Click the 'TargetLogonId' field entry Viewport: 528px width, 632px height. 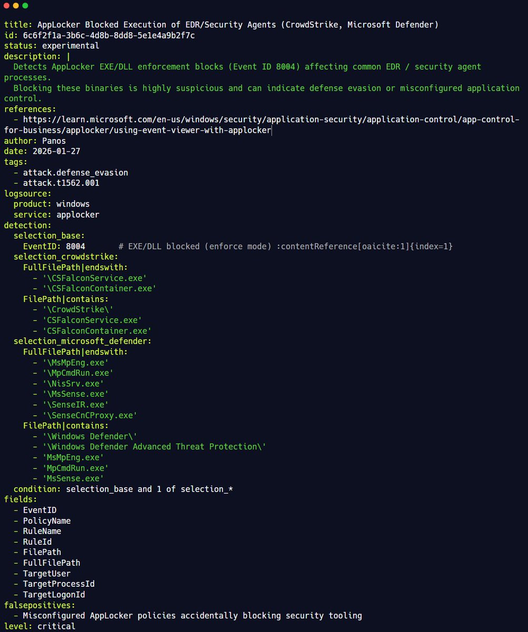pyautogui.click(x=54, y=594)
